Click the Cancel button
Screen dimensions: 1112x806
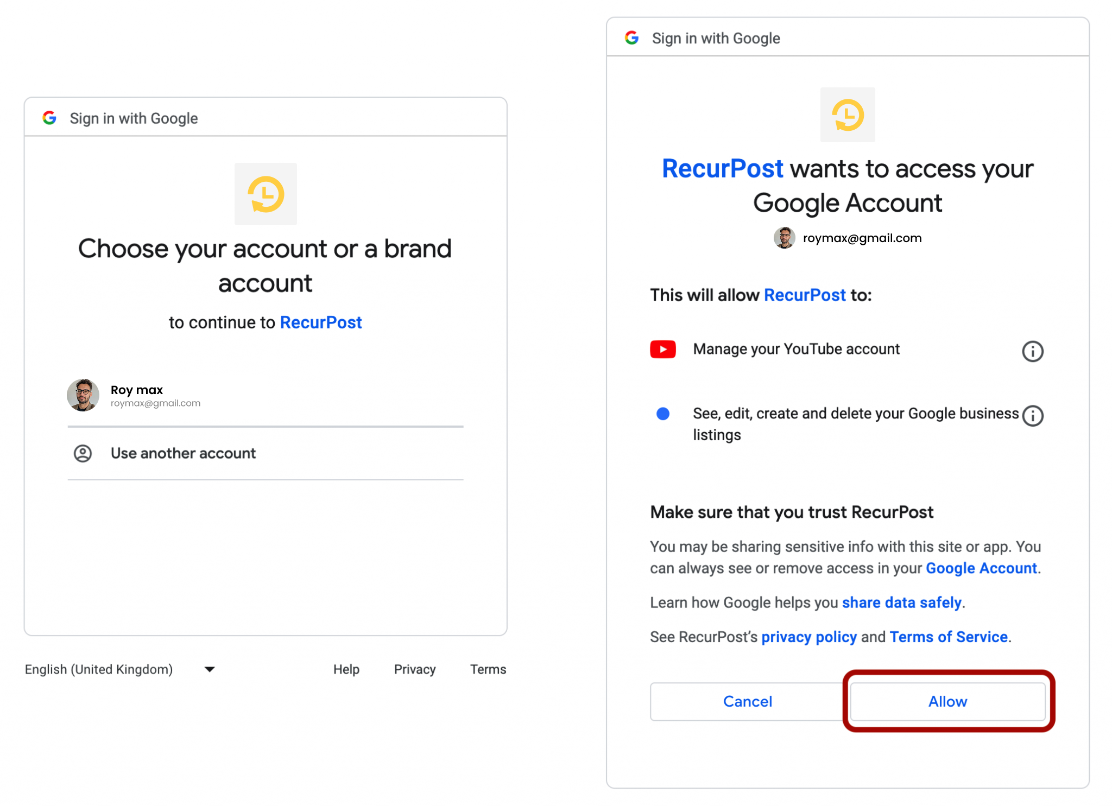pos(747,701)
